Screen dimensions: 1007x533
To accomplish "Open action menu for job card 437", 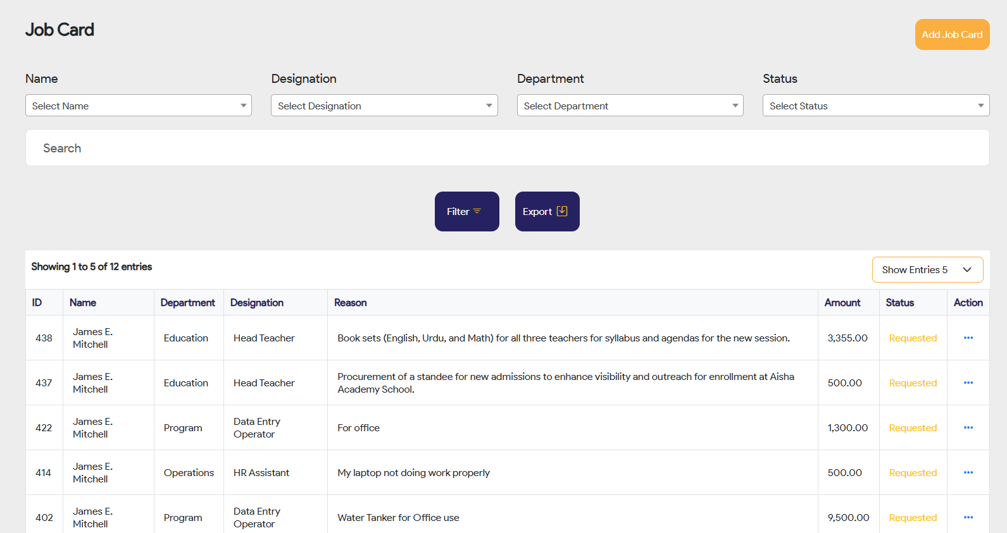I will pyautogui.click(x=968, y=383).
